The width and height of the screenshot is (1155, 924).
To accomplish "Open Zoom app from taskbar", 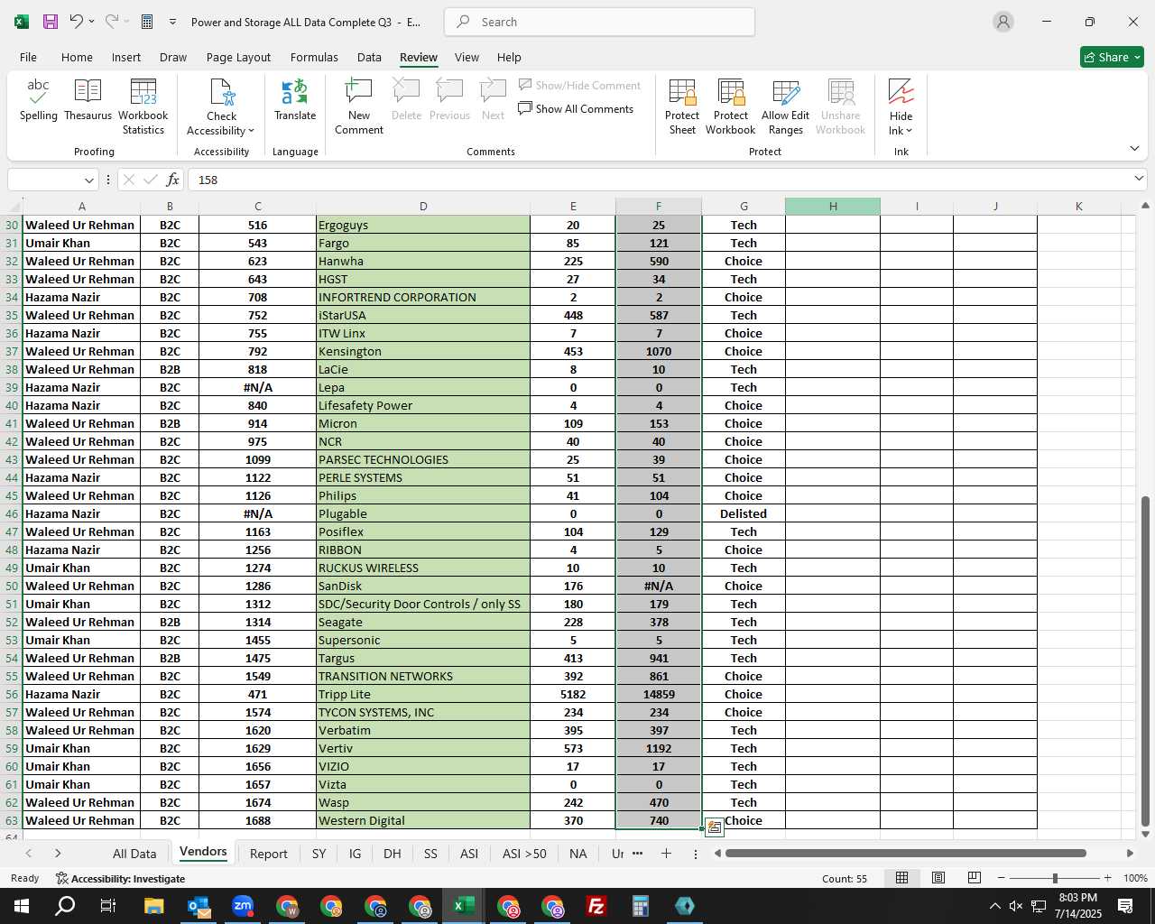I will [x=243, y=906].
